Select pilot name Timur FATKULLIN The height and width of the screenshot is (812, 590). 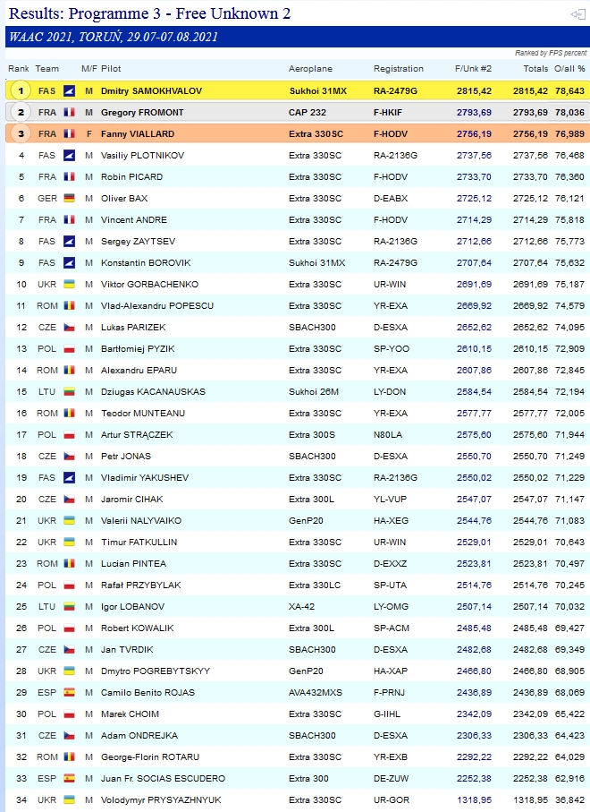139,543
